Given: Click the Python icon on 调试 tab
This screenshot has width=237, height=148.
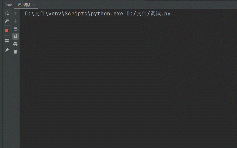Looking at the screenshot, I should tap(20, 5).
